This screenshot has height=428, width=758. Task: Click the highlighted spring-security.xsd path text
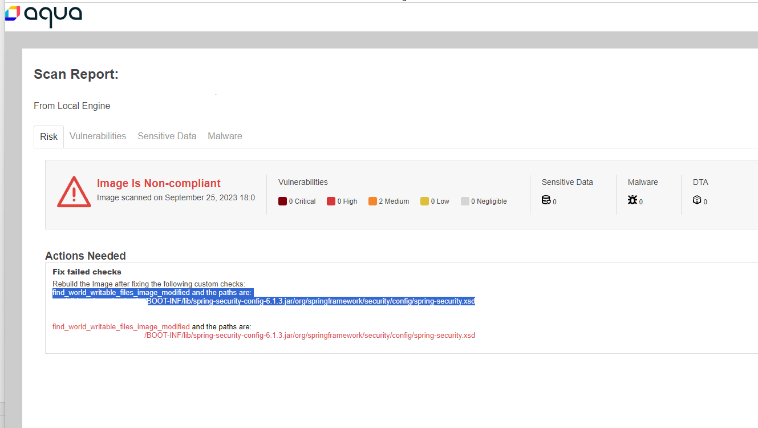tap(311, 301)
